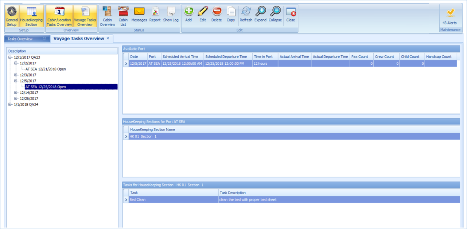Open the Messages panel
Viewport: 467px width, 229px height.
(x=139, y=15)
